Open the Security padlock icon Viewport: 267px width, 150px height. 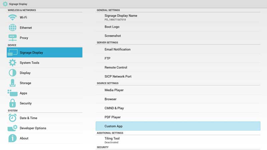pos(12,103)
